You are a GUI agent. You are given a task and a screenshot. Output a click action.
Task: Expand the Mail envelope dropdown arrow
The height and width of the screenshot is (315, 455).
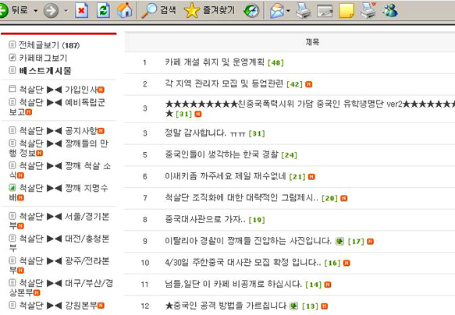tap(288, 11)
